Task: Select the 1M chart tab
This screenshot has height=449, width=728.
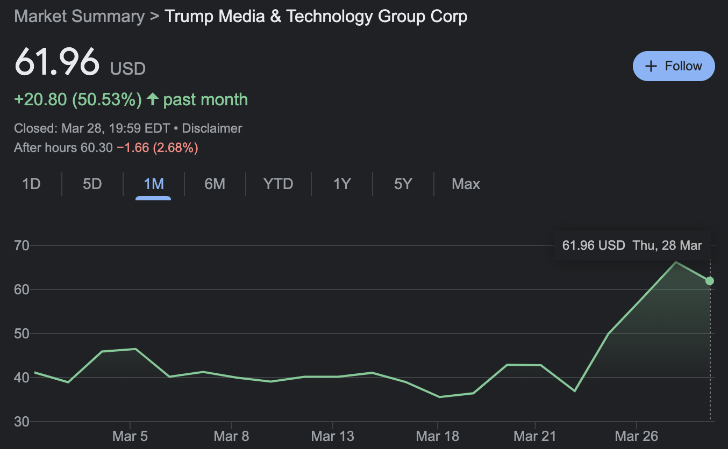Action: 153,184
